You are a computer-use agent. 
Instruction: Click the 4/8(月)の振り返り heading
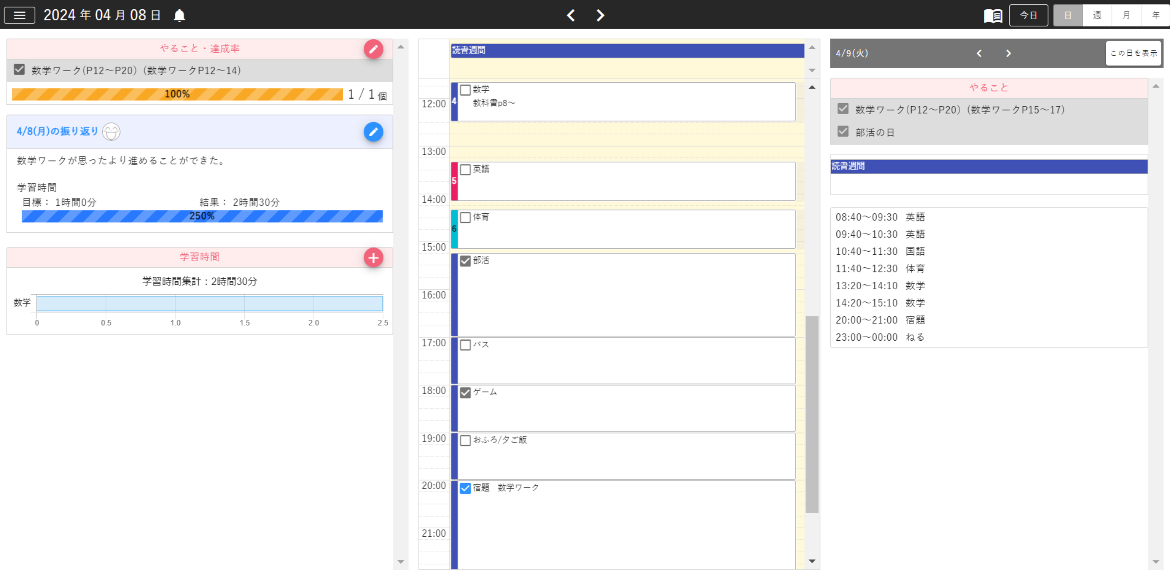pos(58,132)
